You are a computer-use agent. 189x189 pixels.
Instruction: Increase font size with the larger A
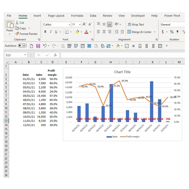(x=84, y=24)
